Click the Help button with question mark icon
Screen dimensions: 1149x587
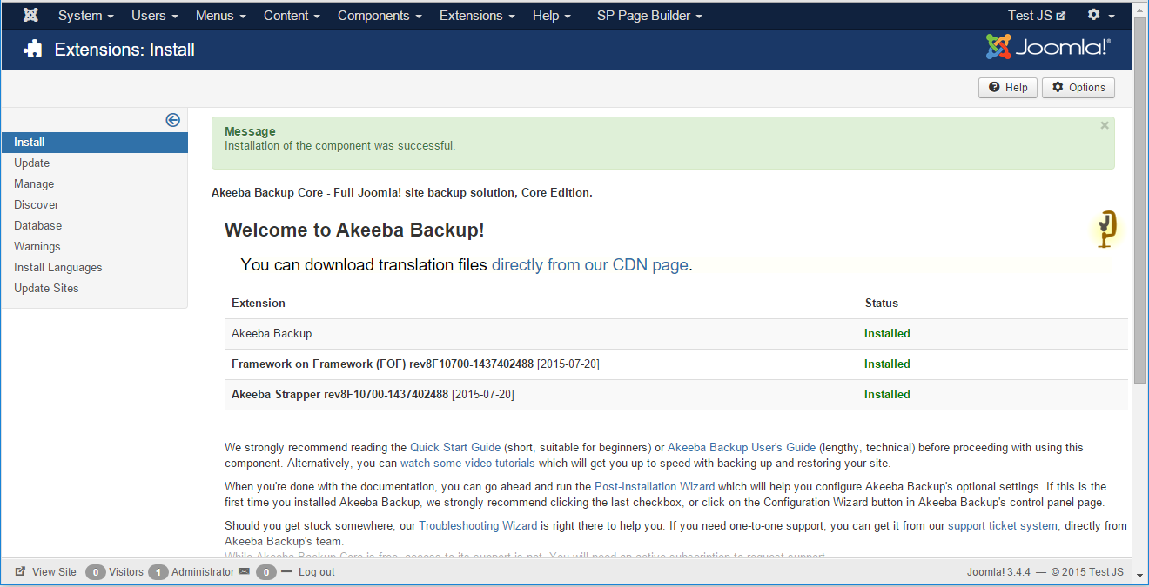1007,87
